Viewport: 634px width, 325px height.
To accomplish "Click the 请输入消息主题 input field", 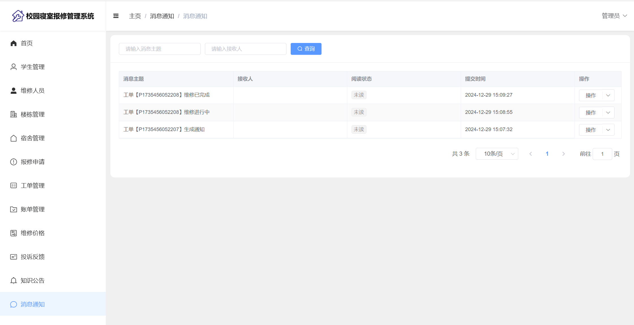I will point(160,49).
